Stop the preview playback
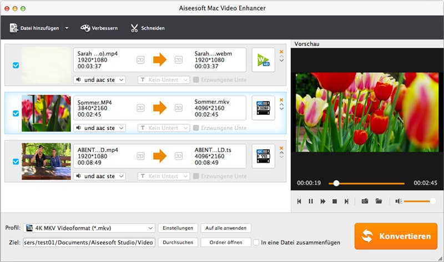The width and height of the screenshot is (444, 262). [x=335, y=201]
